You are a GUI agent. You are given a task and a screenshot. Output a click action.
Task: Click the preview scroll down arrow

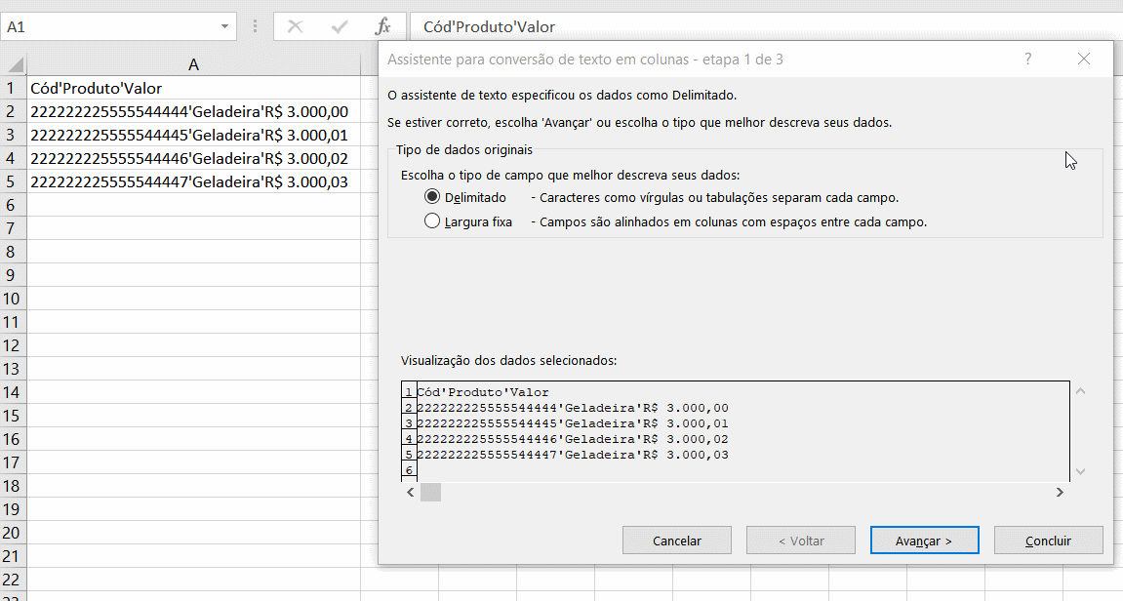point(1080,471)
